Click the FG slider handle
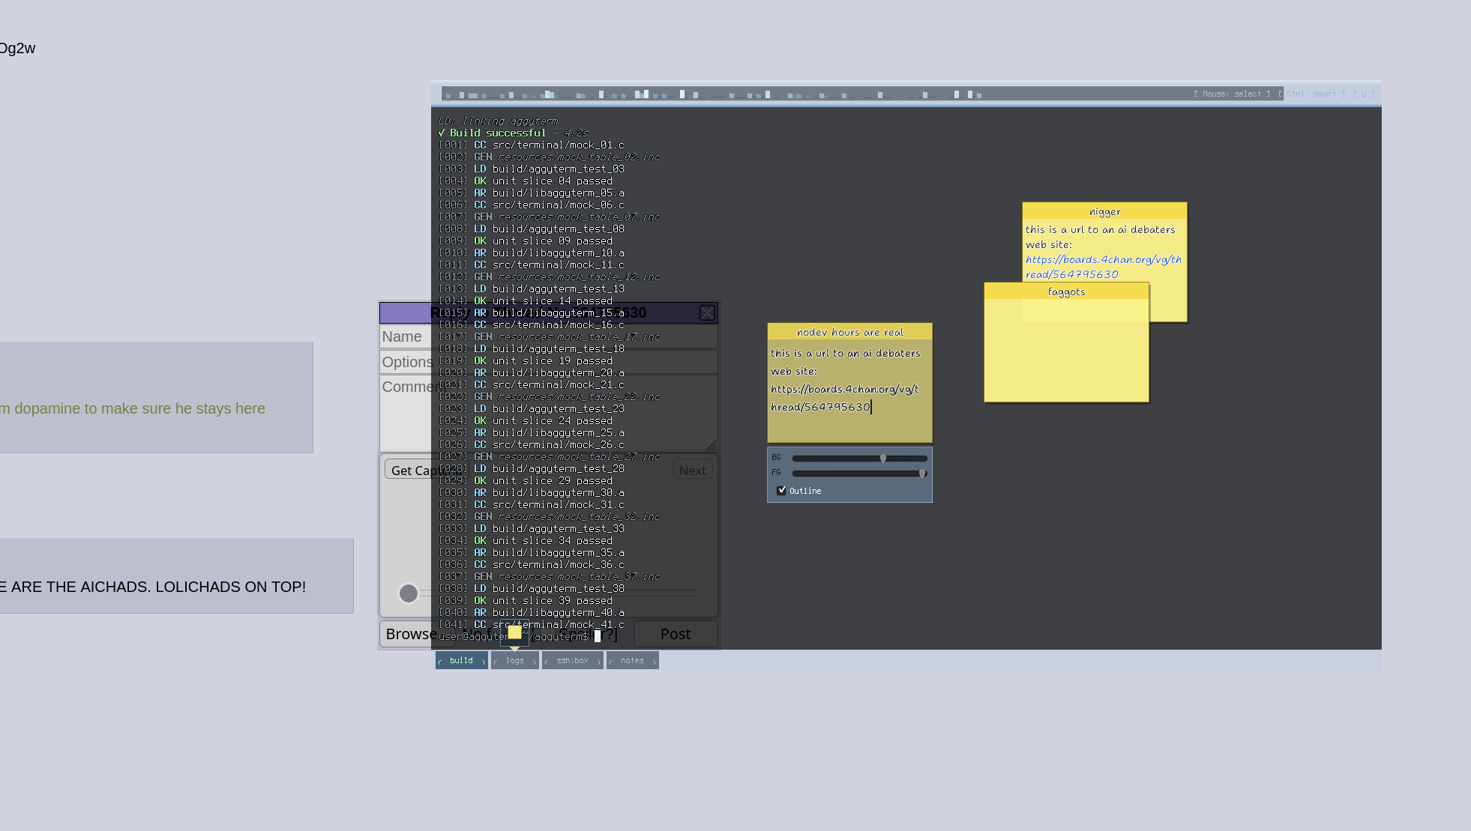Image resolution: width=1471 pixels, height=831 pixels. [x=922, y=474]
